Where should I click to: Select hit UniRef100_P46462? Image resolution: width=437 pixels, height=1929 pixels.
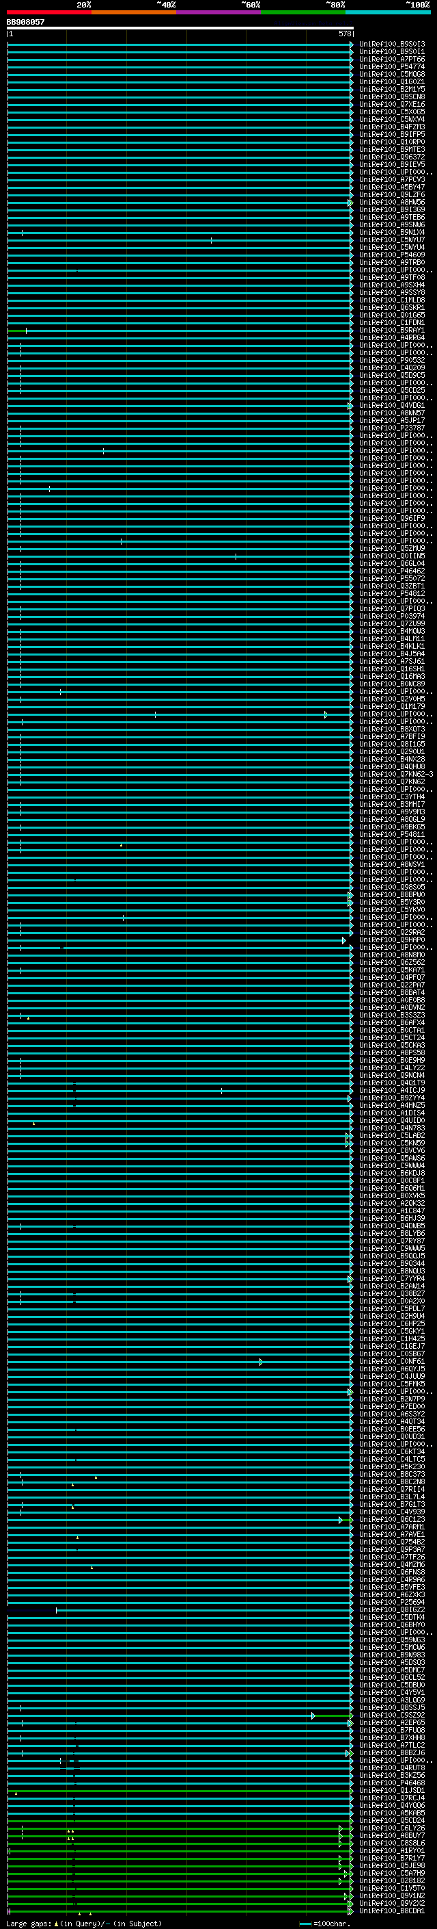(x=391, y=571)
